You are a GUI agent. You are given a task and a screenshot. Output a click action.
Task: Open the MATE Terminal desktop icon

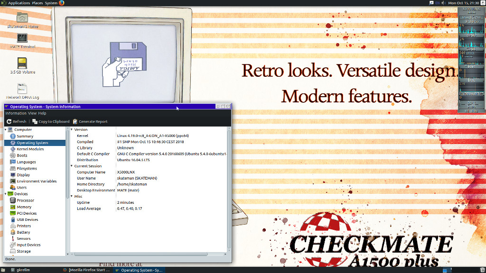point(22,38)
